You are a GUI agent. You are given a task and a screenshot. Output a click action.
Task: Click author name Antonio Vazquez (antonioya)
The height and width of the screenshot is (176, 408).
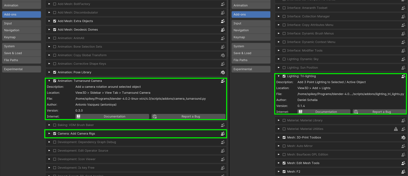(97, 105)
